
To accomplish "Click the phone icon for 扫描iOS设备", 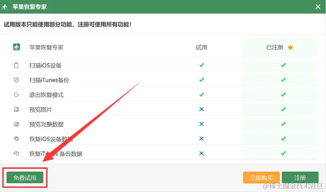I will [x=16, y=65].
